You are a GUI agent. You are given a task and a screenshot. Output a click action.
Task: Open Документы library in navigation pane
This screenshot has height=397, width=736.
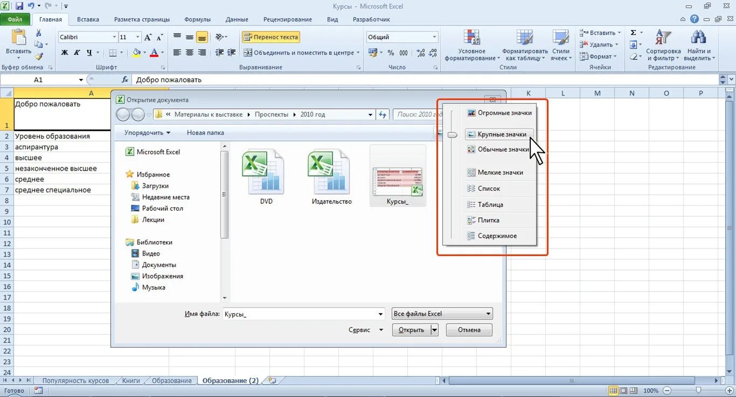[154, 265]
